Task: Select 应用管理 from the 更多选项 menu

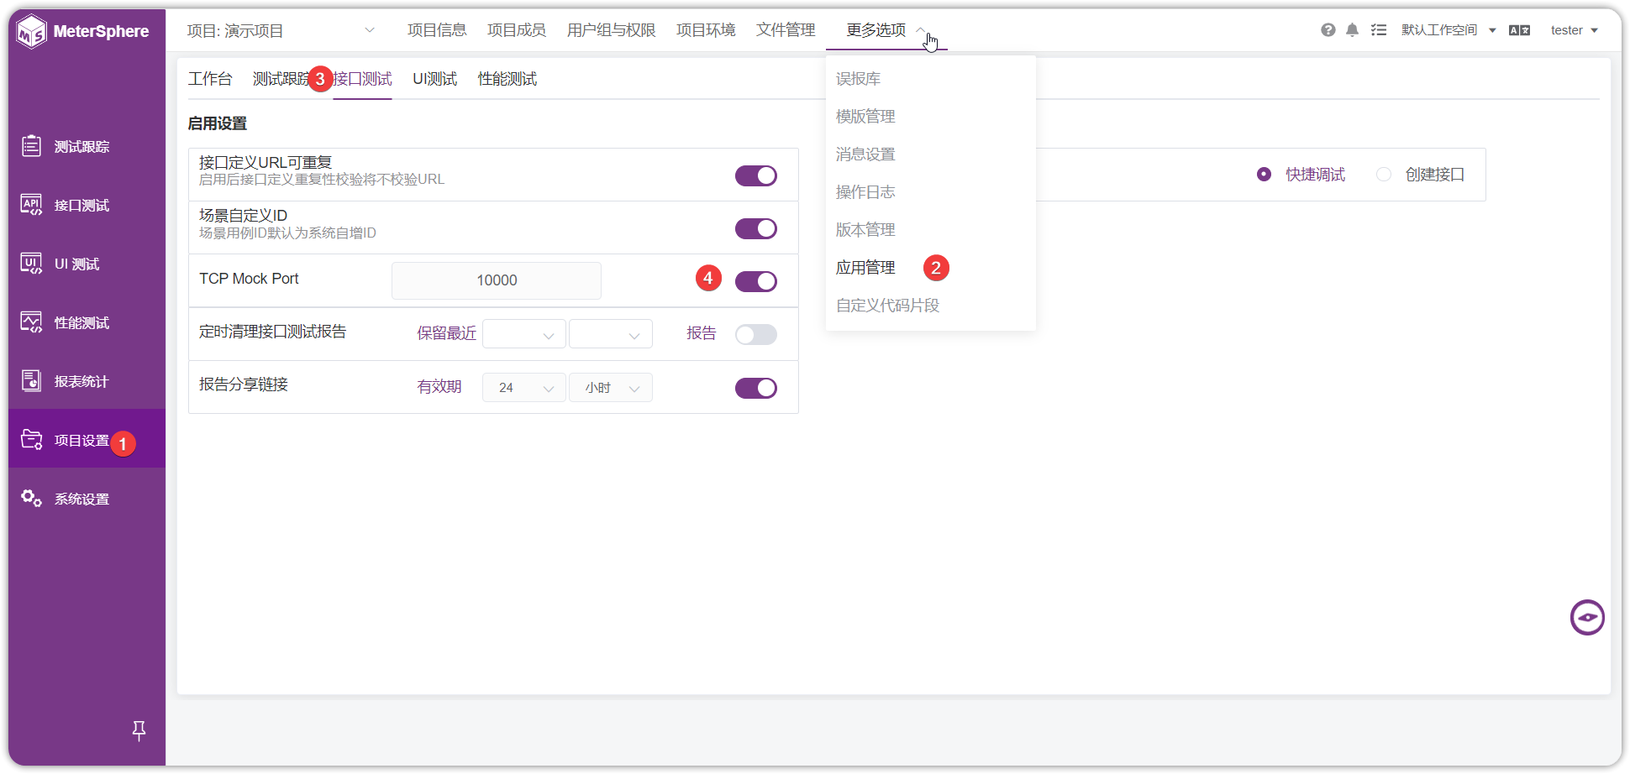Action: tap(865, 268)
